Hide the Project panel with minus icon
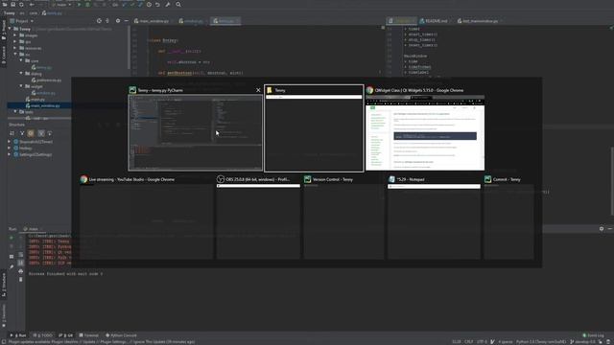Image resolution: width=614 pixels, height=345 pixels. (x=126, y=21)
